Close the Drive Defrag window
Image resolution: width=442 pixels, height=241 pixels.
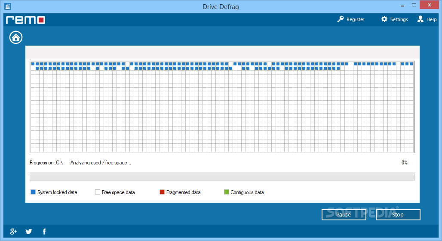tap(429, 5)
